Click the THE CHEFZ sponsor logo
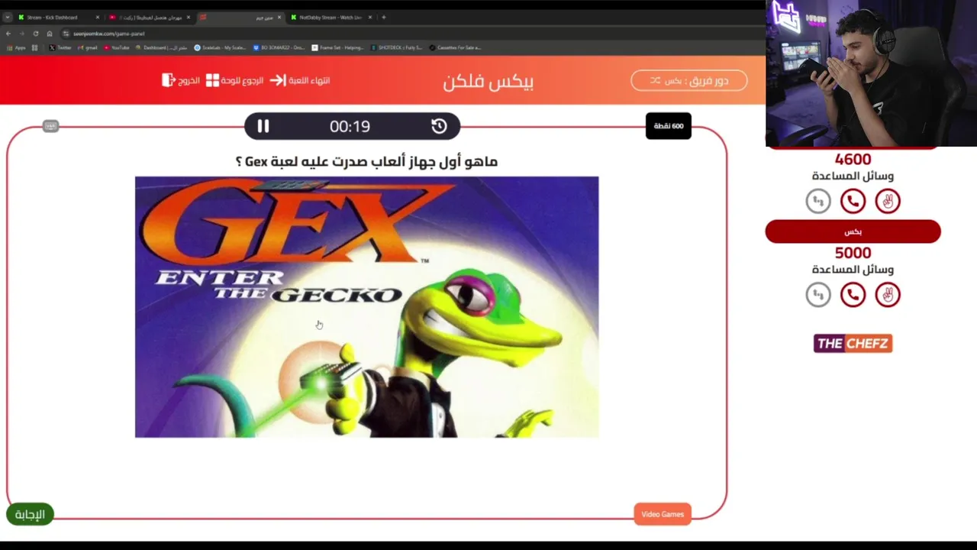 click(x=853, y=343)
